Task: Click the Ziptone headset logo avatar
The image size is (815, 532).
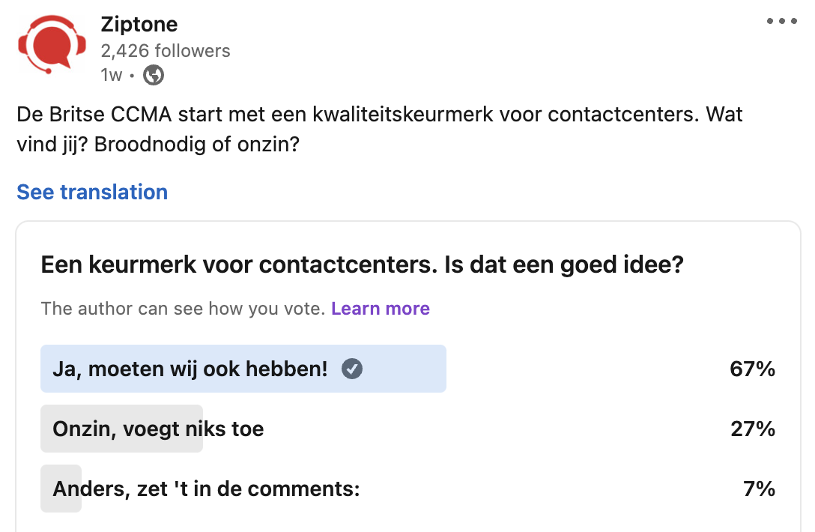Action: pos(52,45)
